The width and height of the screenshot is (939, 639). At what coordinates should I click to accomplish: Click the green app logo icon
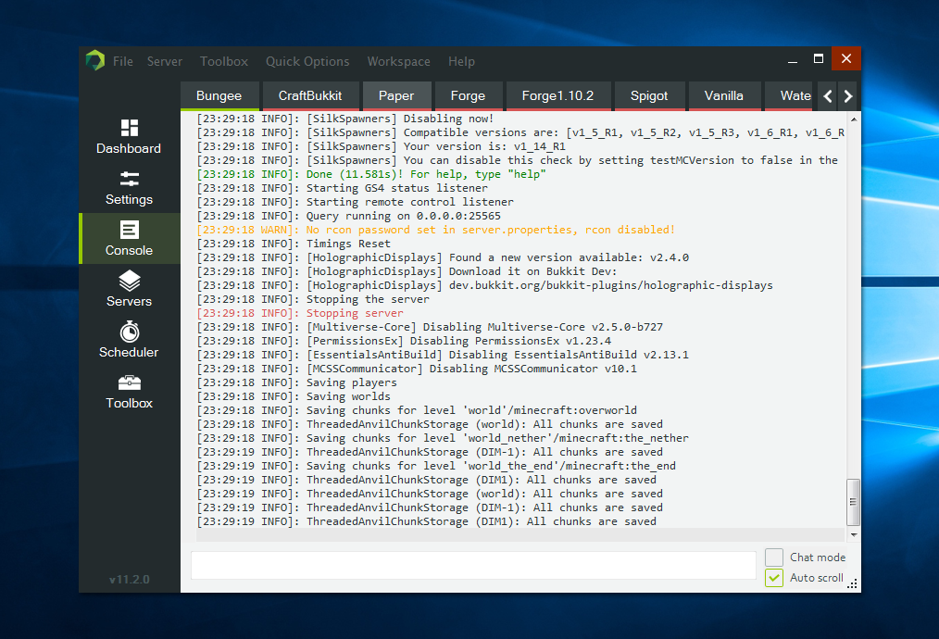(x=95, y=61)
